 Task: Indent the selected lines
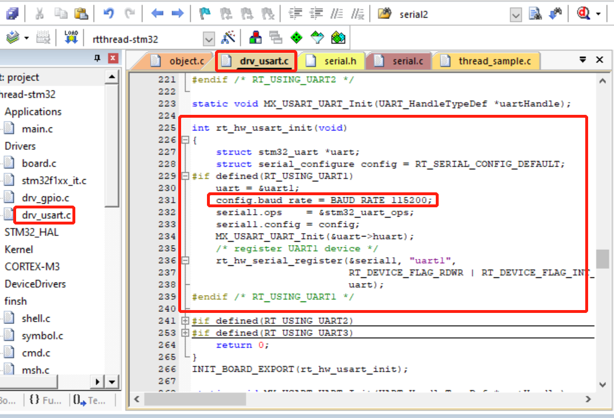tap(296, 14)
